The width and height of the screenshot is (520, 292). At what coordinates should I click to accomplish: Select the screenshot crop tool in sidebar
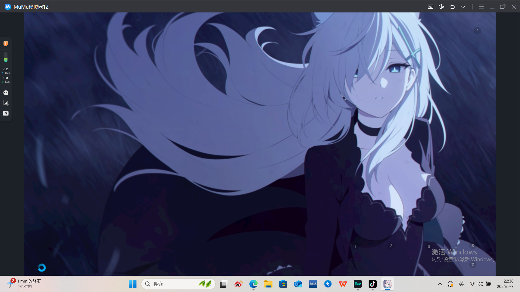(6, 103)
